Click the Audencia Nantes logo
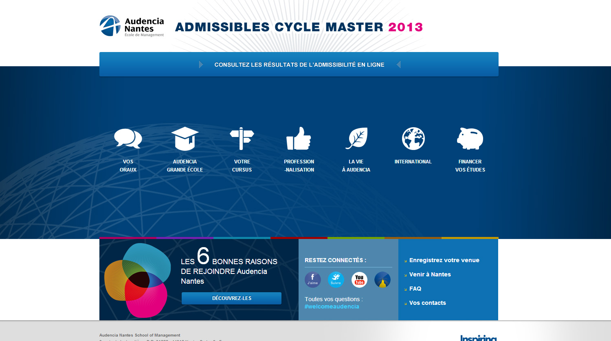This screenshot has height=341, width=611. click(132, 26)
